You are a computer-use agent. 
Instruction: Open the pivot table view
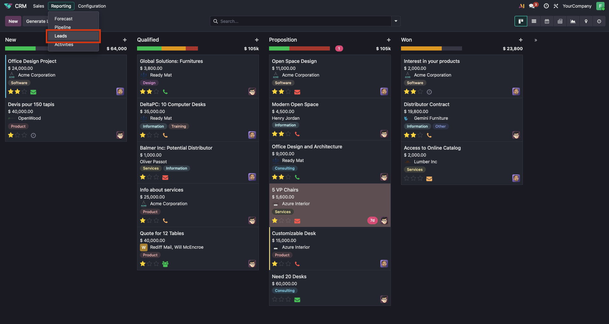[x=560, y=21]
